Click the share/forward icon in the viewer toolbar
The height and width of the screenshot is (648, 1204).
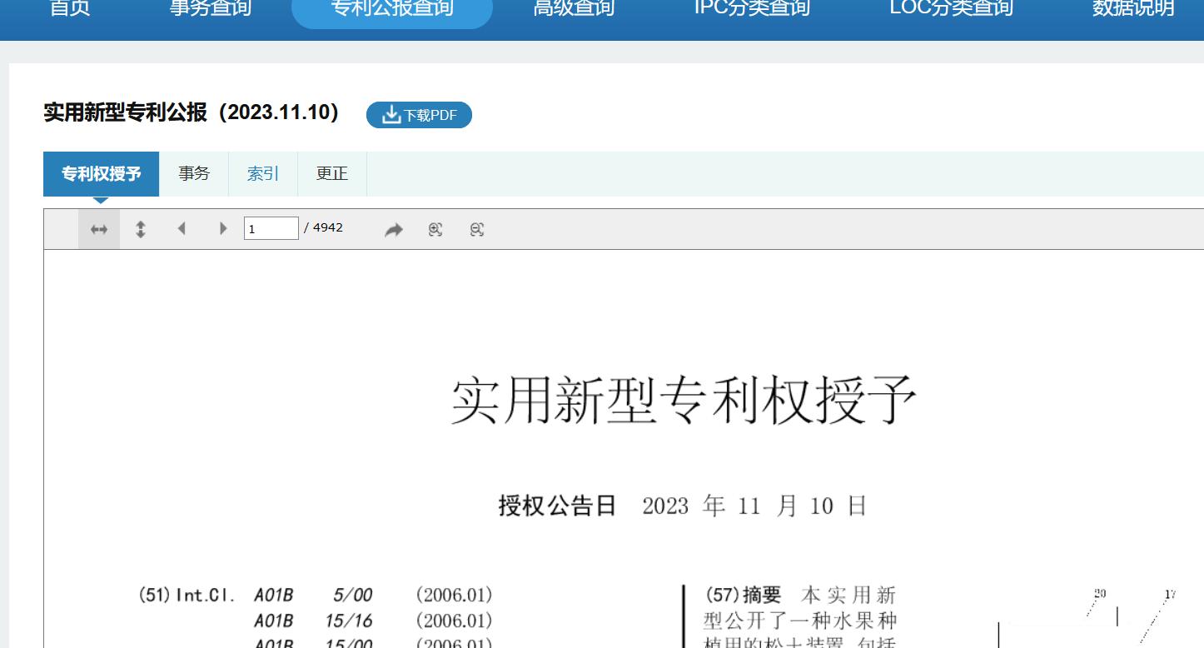point(394,228)
